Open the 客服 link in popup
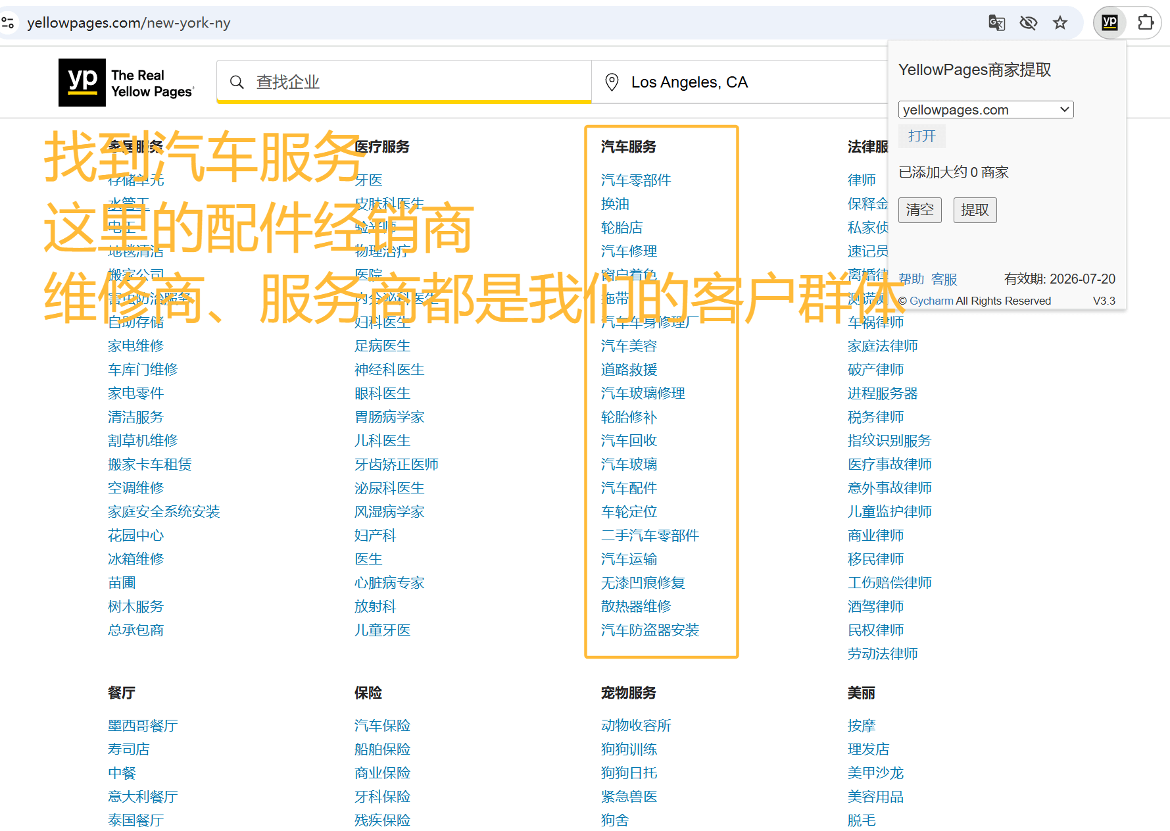 click(x=944, y=279)
